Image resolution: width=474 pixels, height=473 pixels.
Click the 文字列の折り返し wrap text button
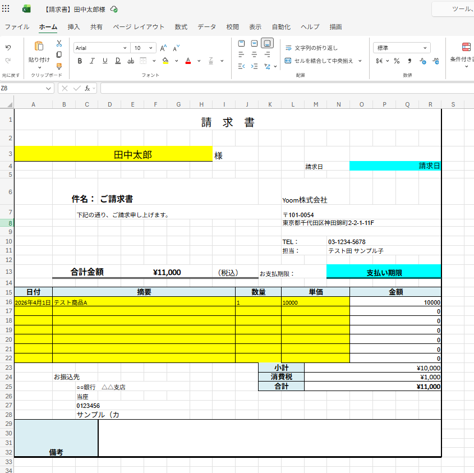pos(311,48)
